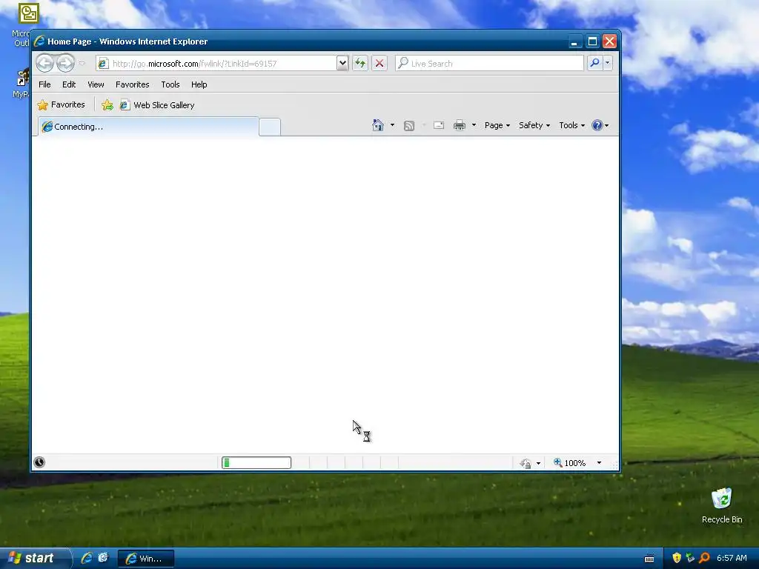759x569 pixels.
Task: Expand the zoom level dropdown arrow
Action: 599,463
